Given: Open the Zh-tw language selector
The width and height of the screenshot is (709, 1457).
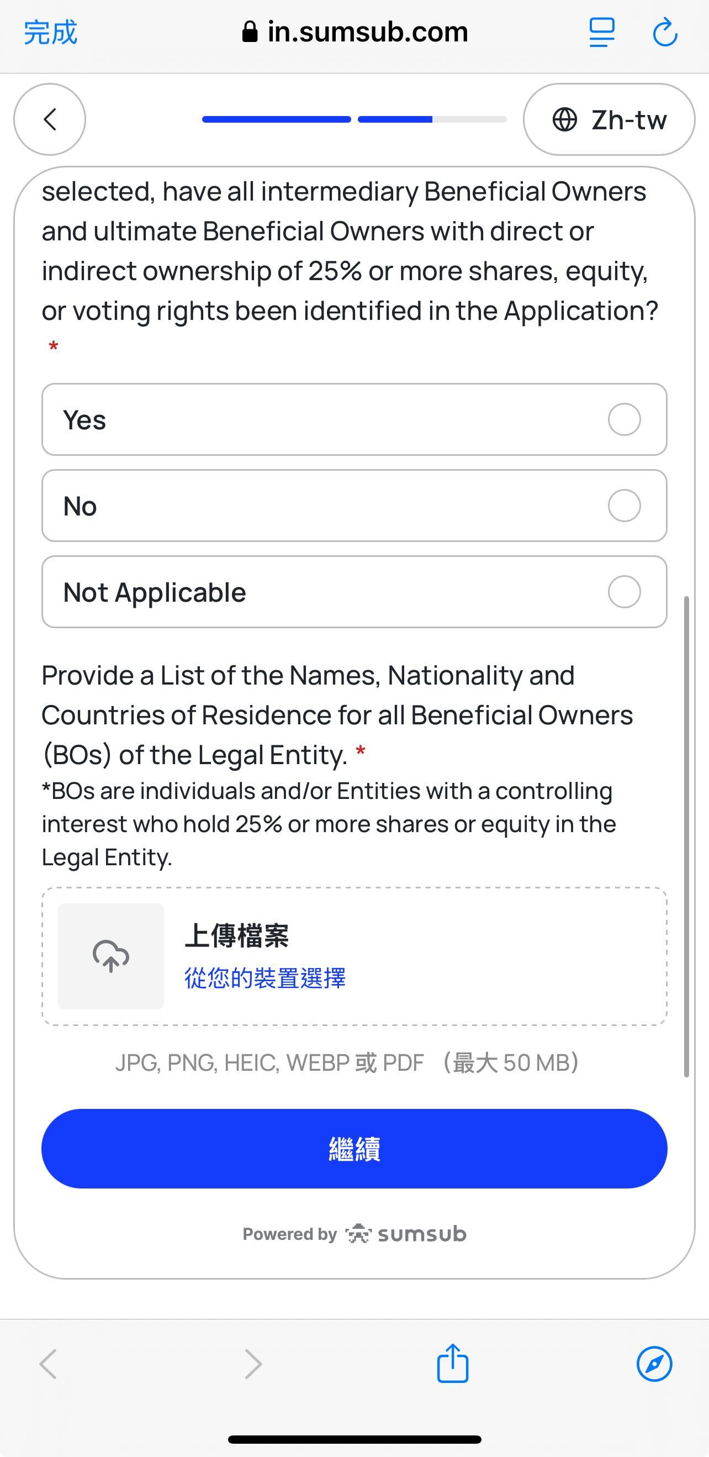Looking at the screenshot, I should click(609, 119).
